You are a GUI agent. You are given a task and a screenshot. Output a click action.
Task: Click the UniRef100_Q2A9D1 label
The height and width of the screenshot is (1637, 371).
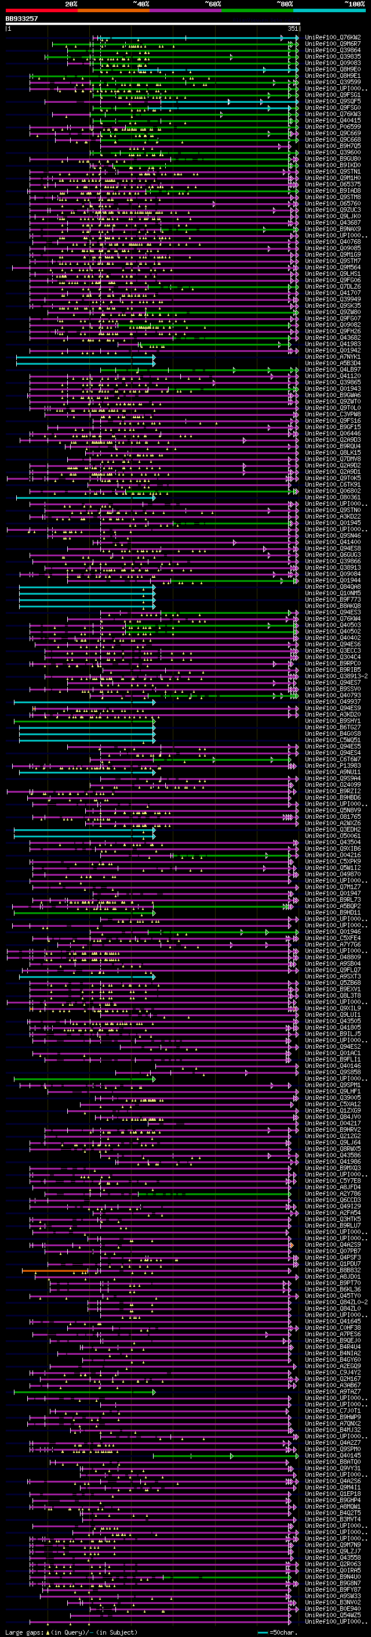click(333, 472)
